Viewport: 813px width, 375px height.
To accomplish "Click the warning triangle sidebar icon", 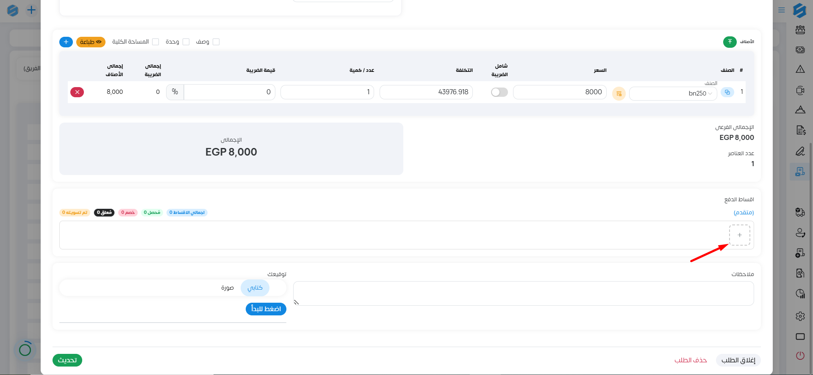I will 800,69.
